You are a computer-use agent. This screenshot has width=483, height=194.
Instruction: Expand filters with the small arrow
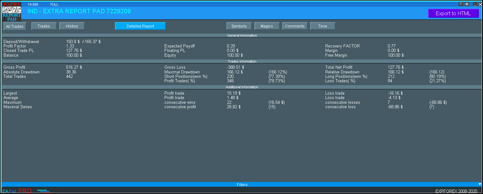click(480, 184)
